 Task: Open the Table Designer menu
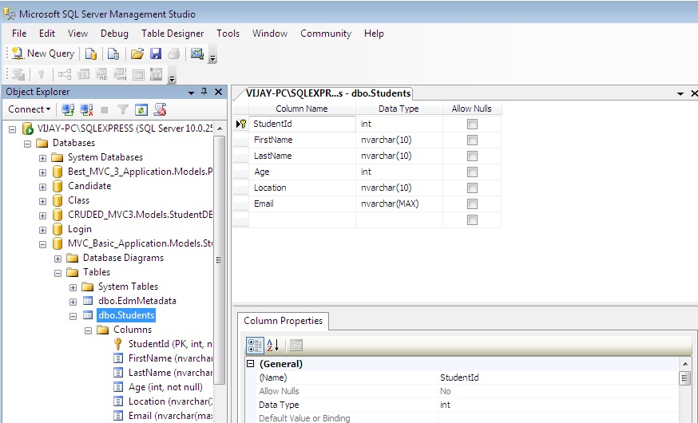tap(173, 34)
